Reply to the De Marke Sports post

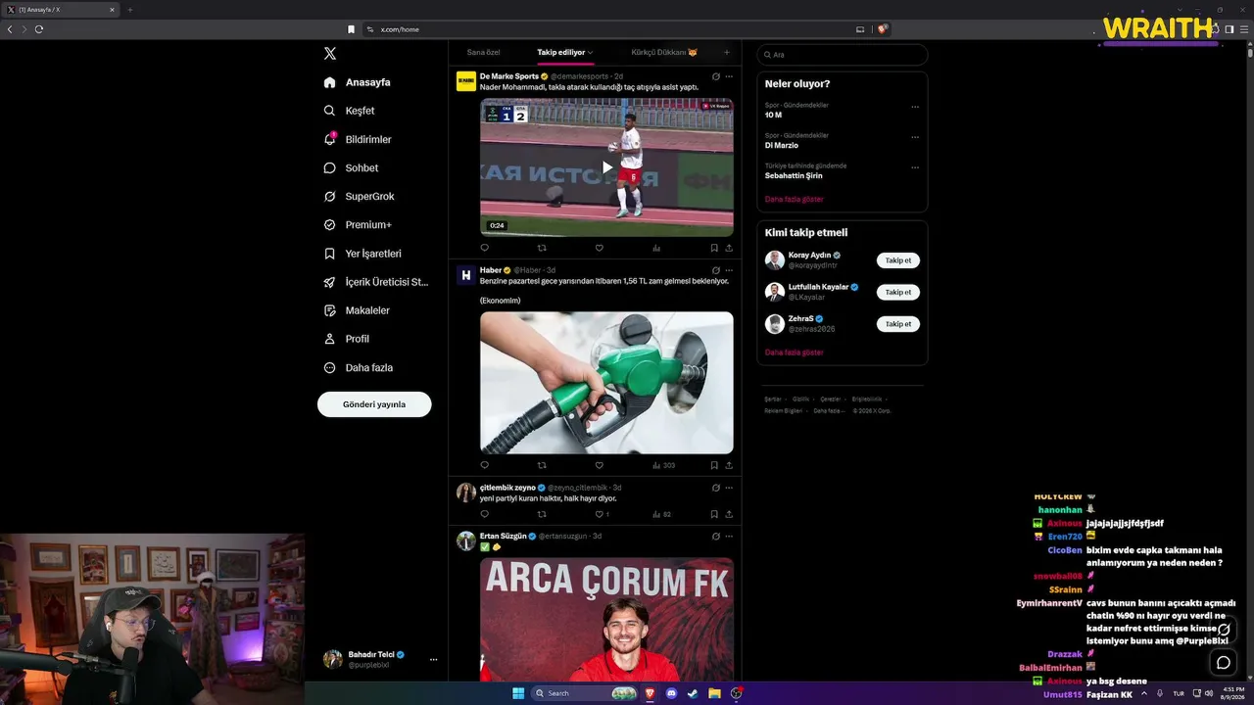[x=484, y=249]
